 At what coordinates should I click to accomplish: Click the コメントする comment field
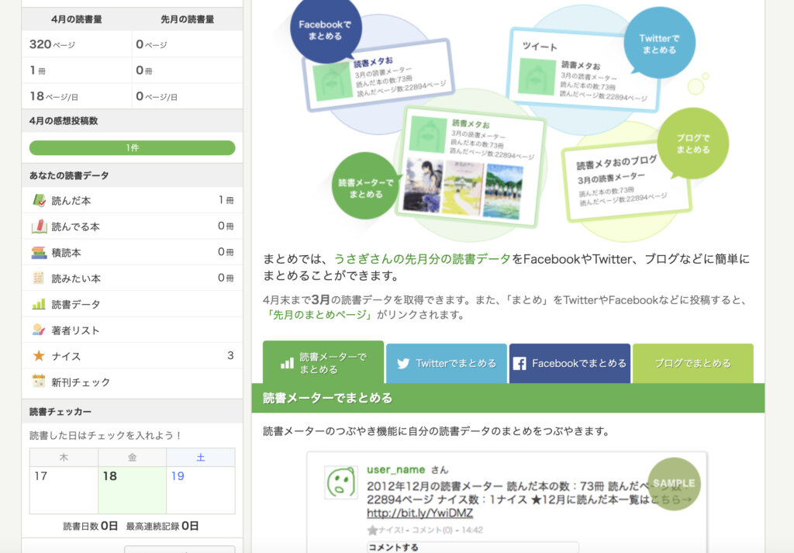click(x=472, y=547)
